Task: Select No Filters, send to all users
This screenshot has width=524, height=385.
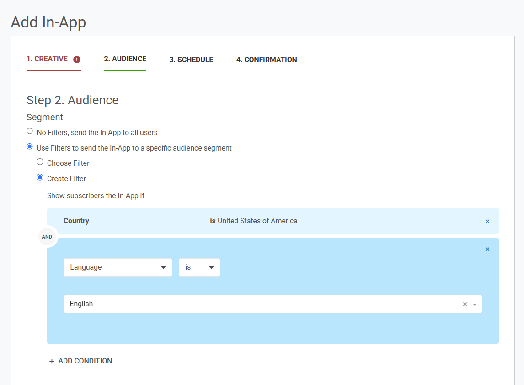Action: pos(30,131)
